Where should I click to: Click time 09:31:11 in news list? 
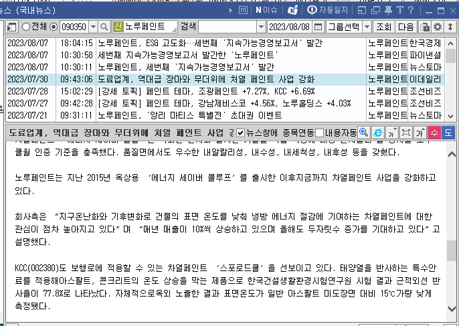point(76,115)
